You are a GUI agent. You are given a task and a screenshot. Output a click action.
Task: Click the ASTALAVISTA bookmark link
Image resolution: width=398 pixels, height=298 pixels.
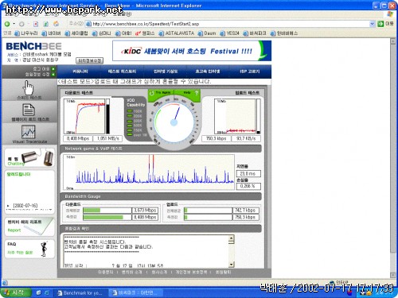[x=177, y=33]
